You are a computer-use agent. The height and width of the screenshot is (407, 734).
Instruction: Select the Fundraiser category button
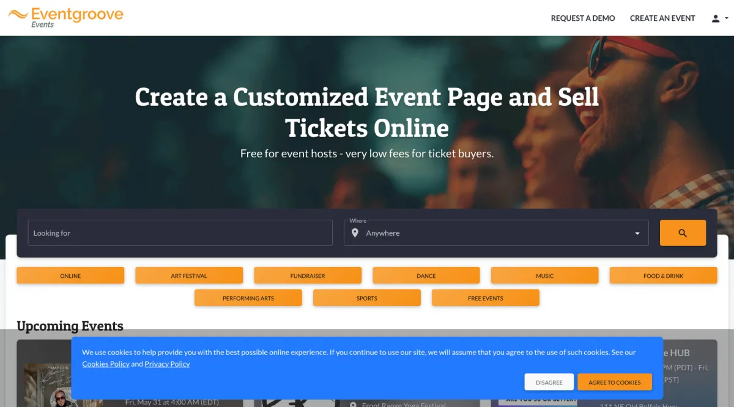[x=308, y=276]
